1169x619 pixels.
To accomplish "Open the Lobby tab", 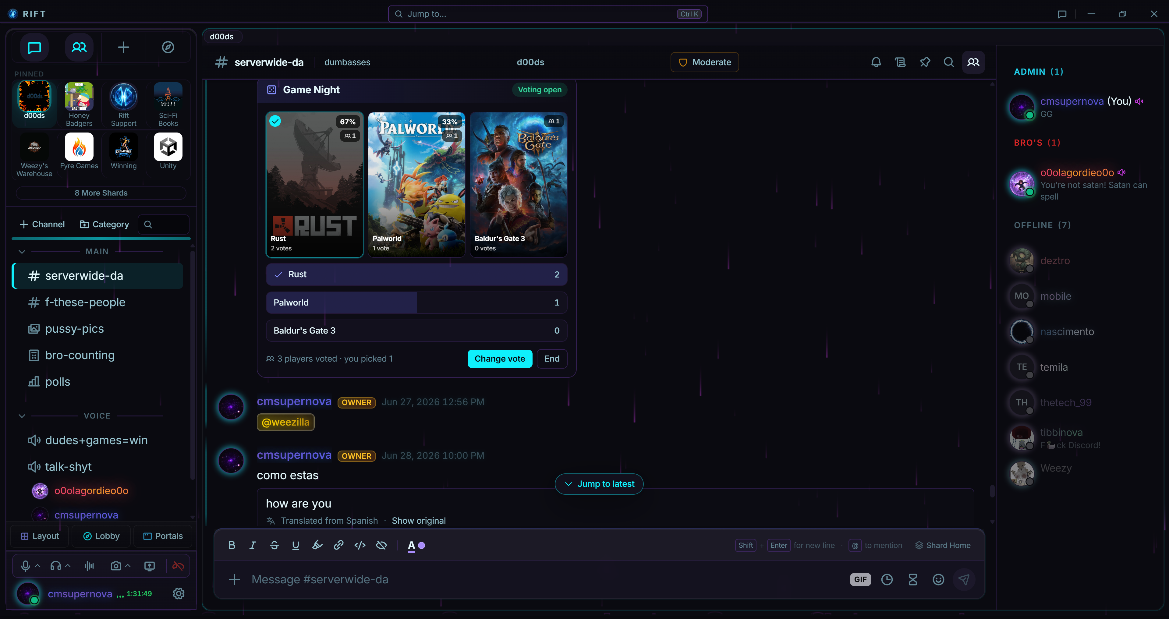I will (101, 536).
